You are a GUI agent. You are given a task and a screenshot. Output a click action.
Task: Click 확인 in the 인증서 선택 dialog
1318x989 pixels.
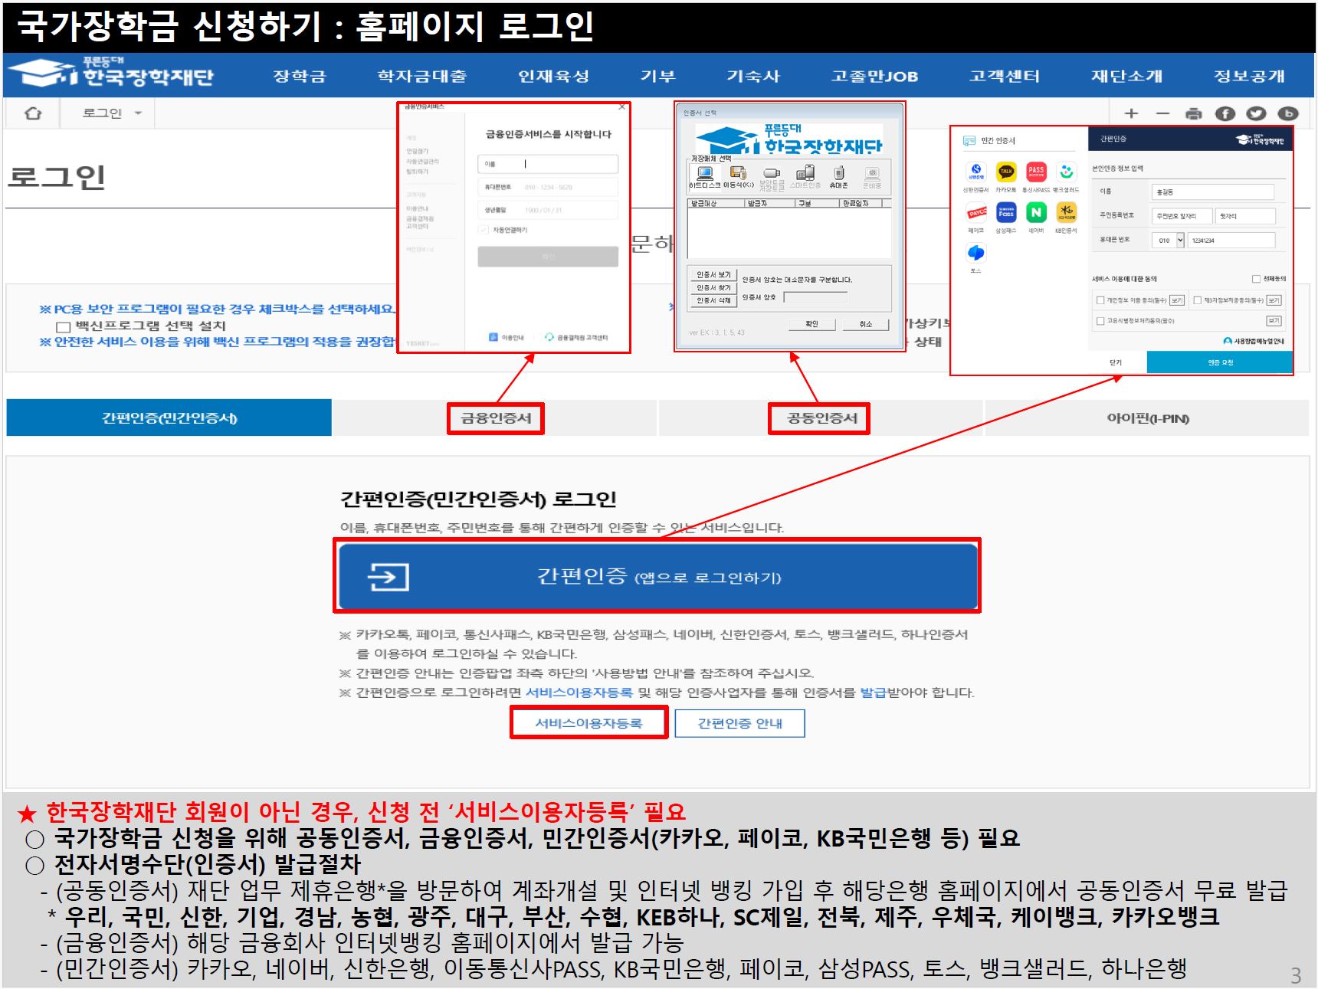pos(811,324)
